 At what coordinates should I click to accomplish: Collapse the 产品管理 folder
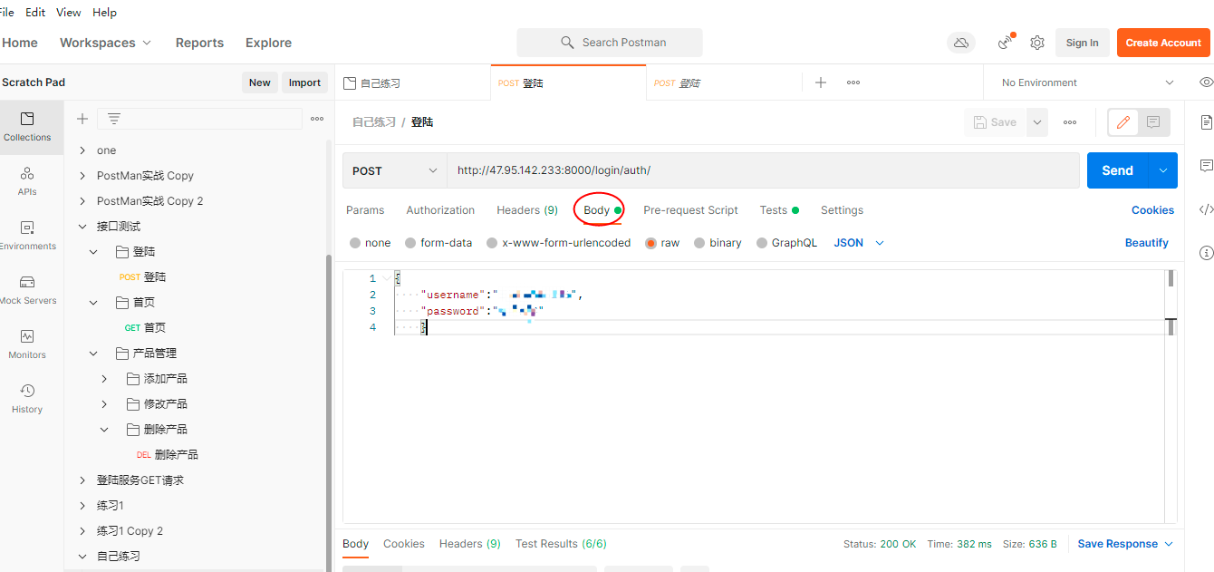point(93,354)
